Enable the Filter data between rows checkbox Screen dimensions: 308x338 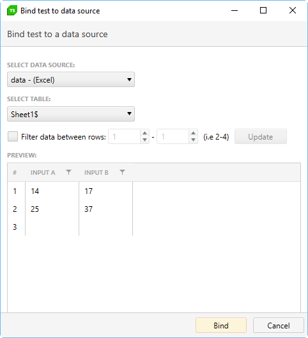13,136
